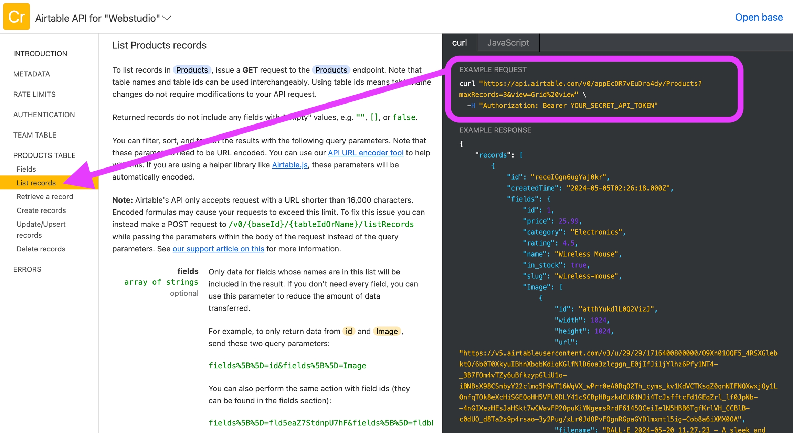Collapse the Products Table section in sidebar

tap(44, 155)
